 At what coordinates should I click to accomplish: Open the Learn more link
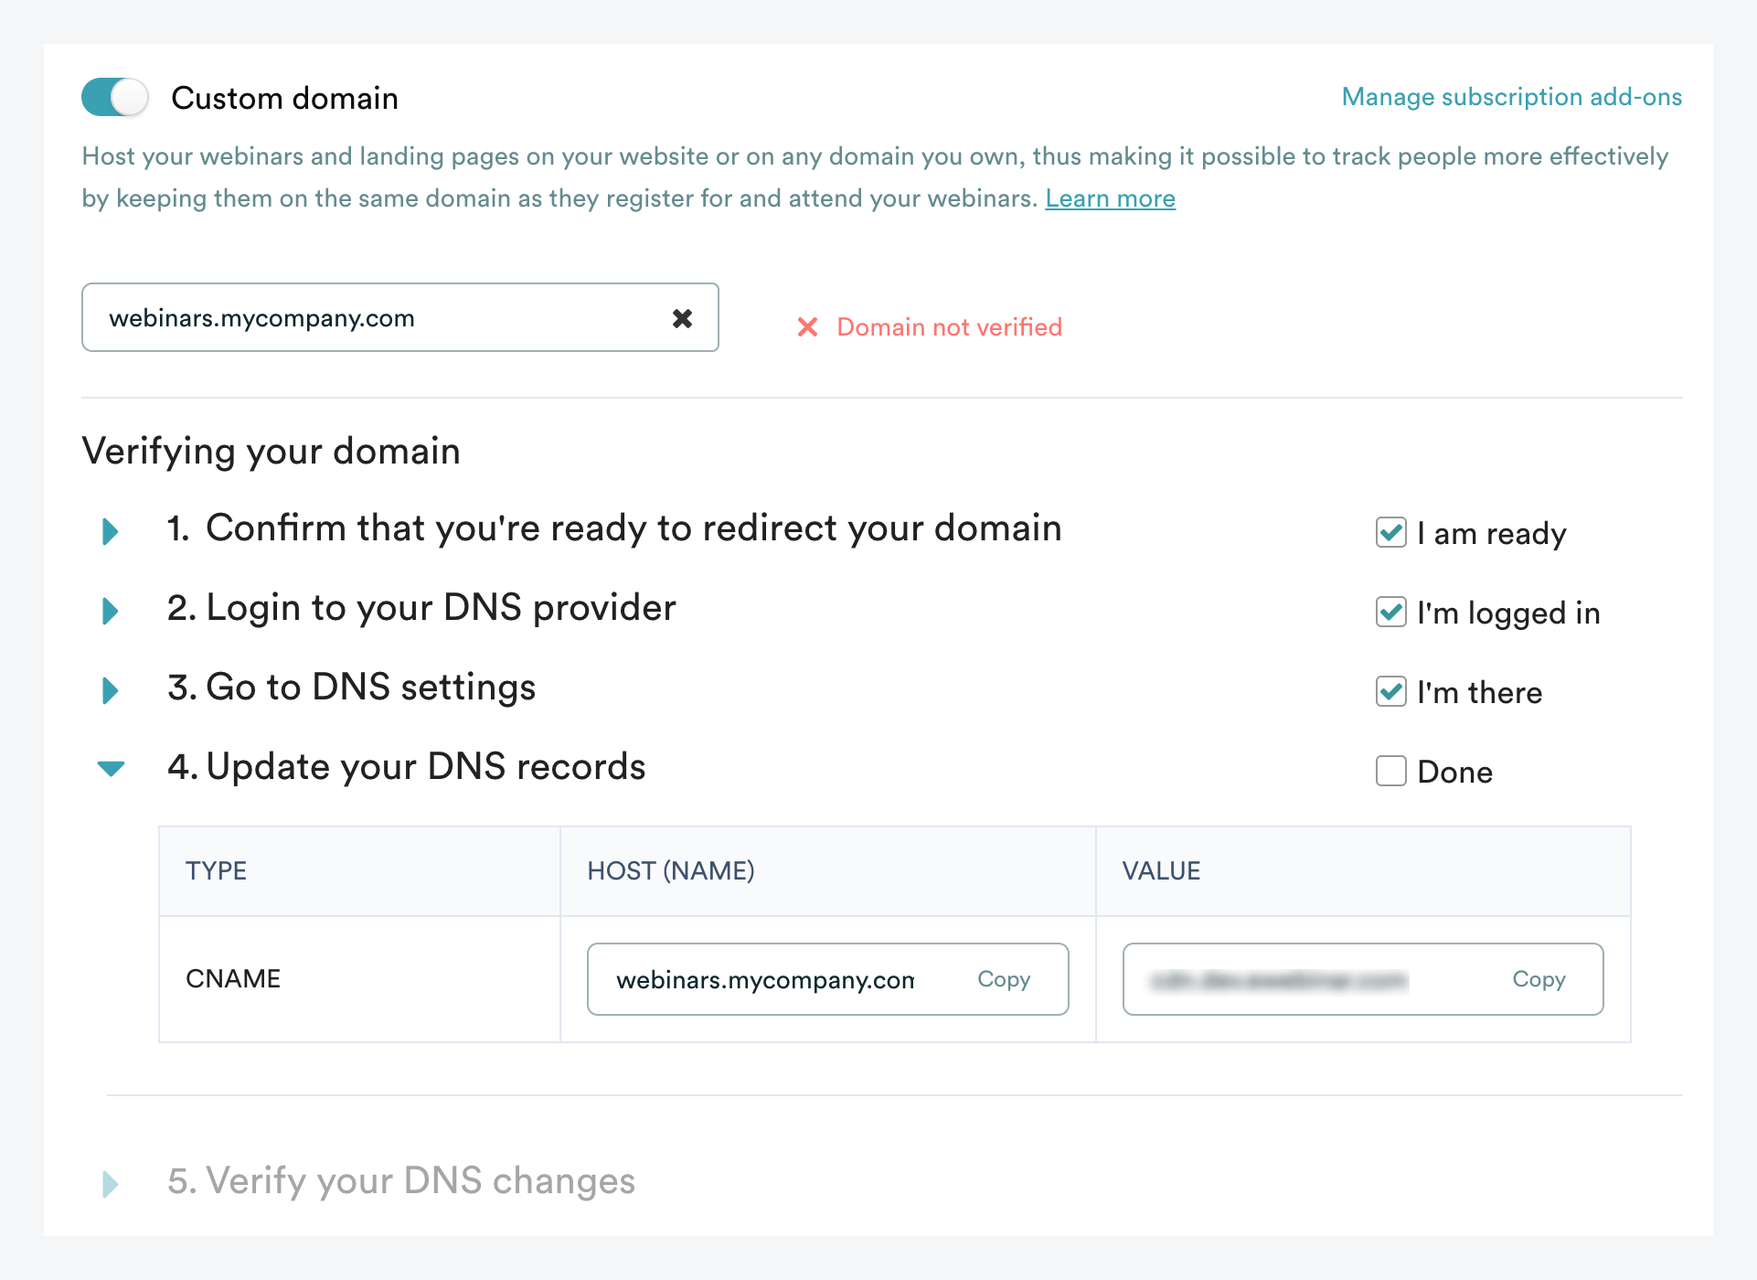(x=1110, y=198)
